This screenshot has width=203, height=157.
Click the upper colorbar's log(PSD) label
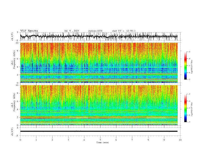click(192, 67)
